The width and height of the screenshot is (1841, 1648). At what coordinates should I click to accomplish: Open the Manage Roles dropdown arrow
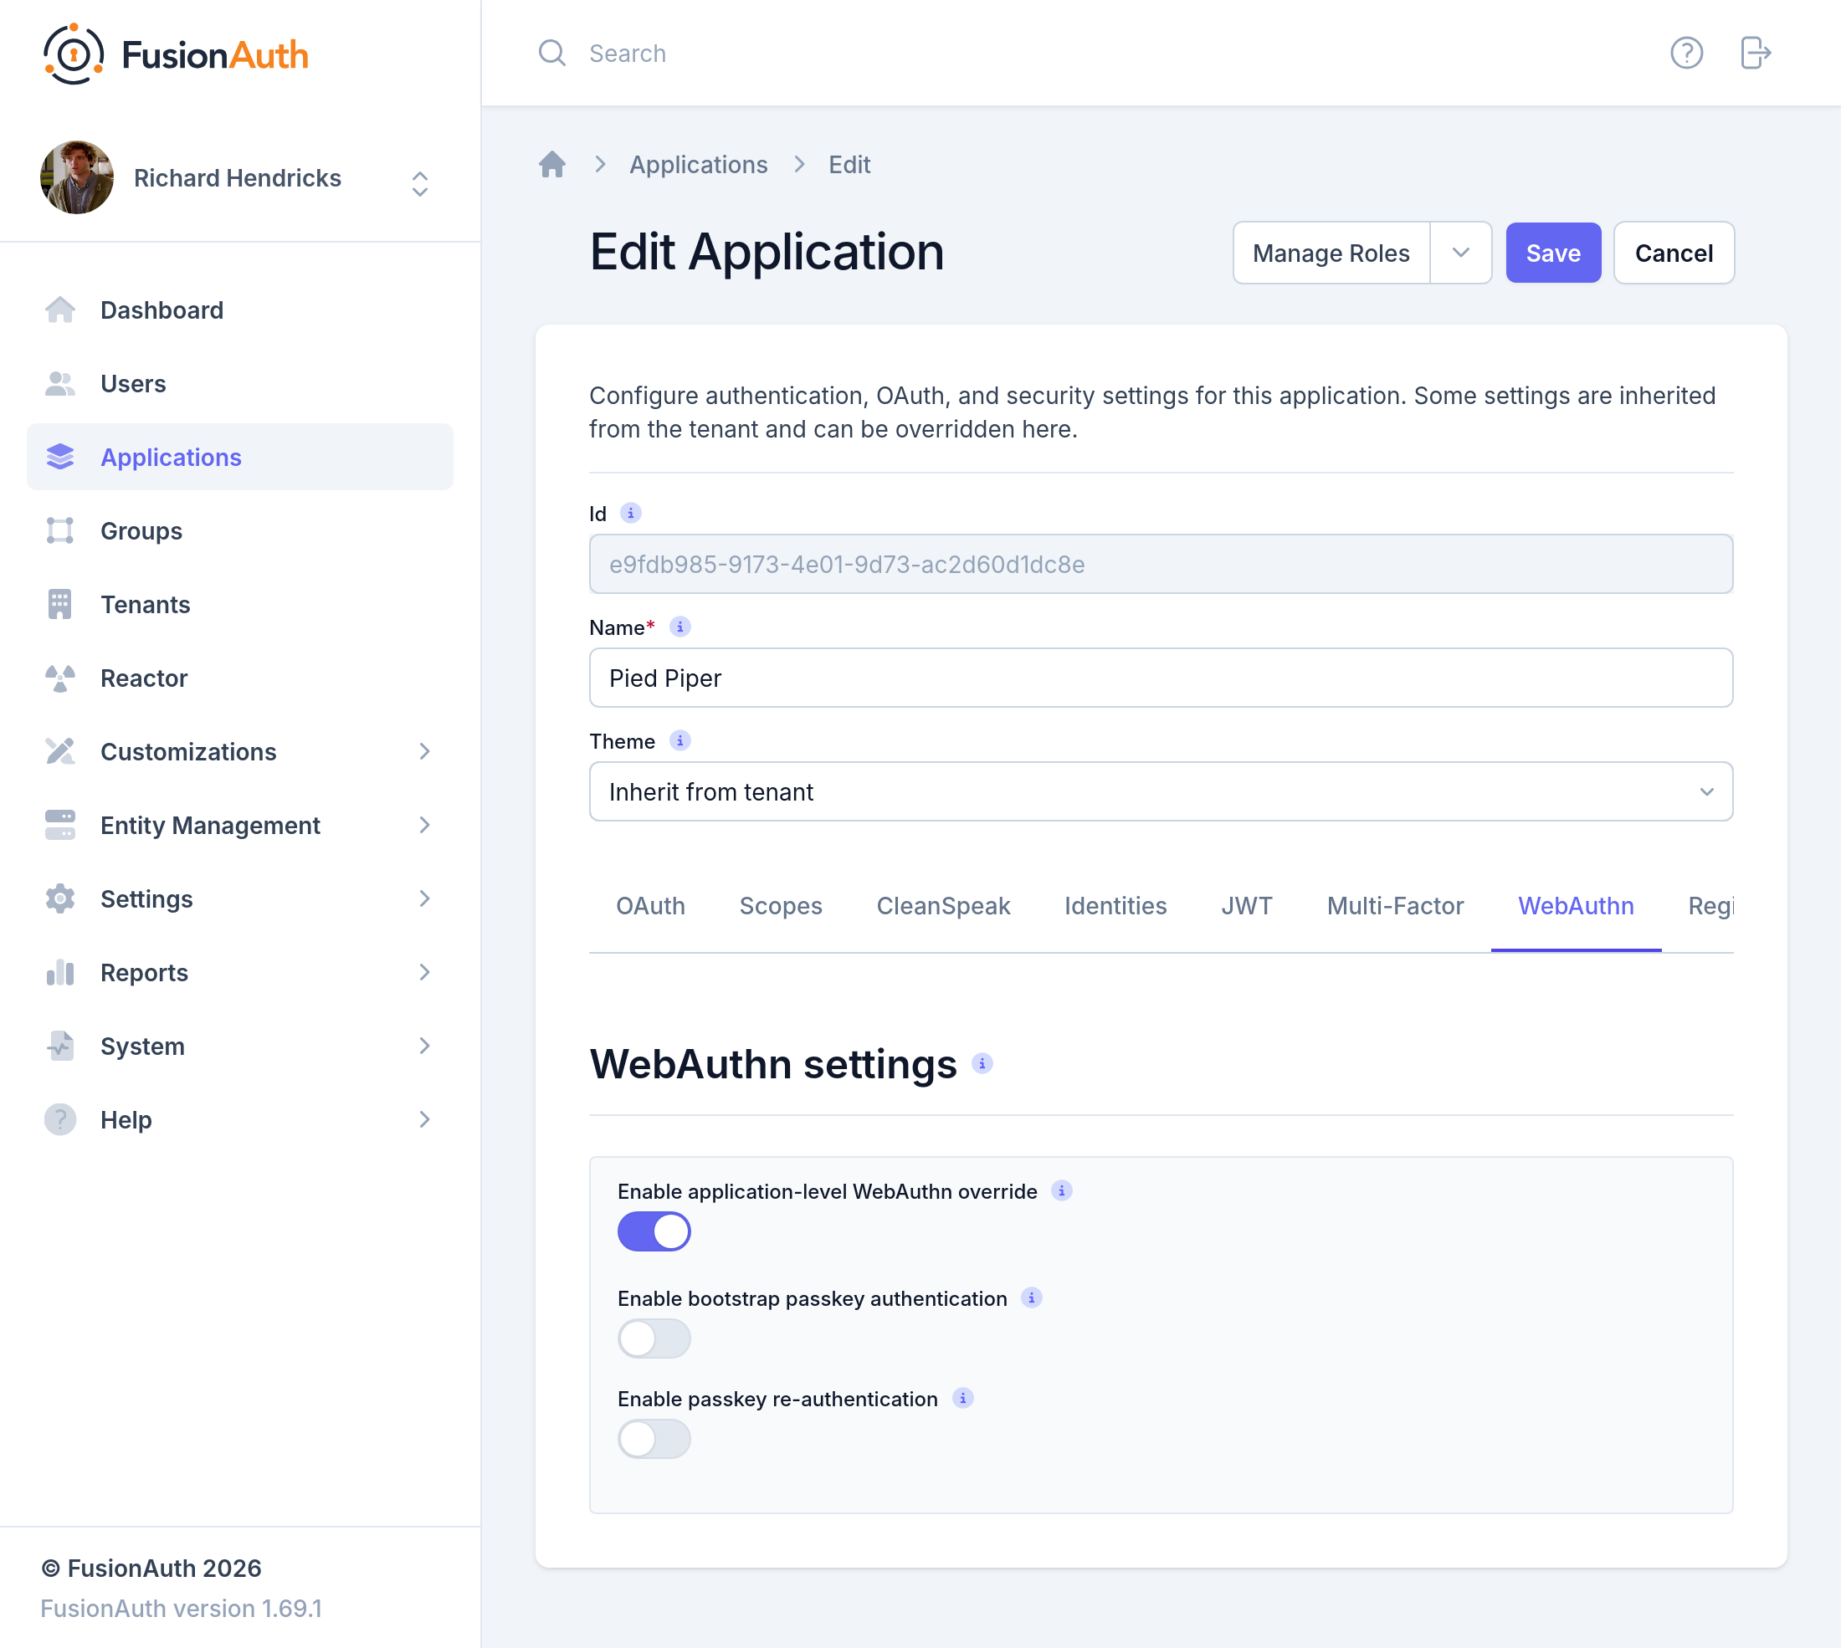1459,253
